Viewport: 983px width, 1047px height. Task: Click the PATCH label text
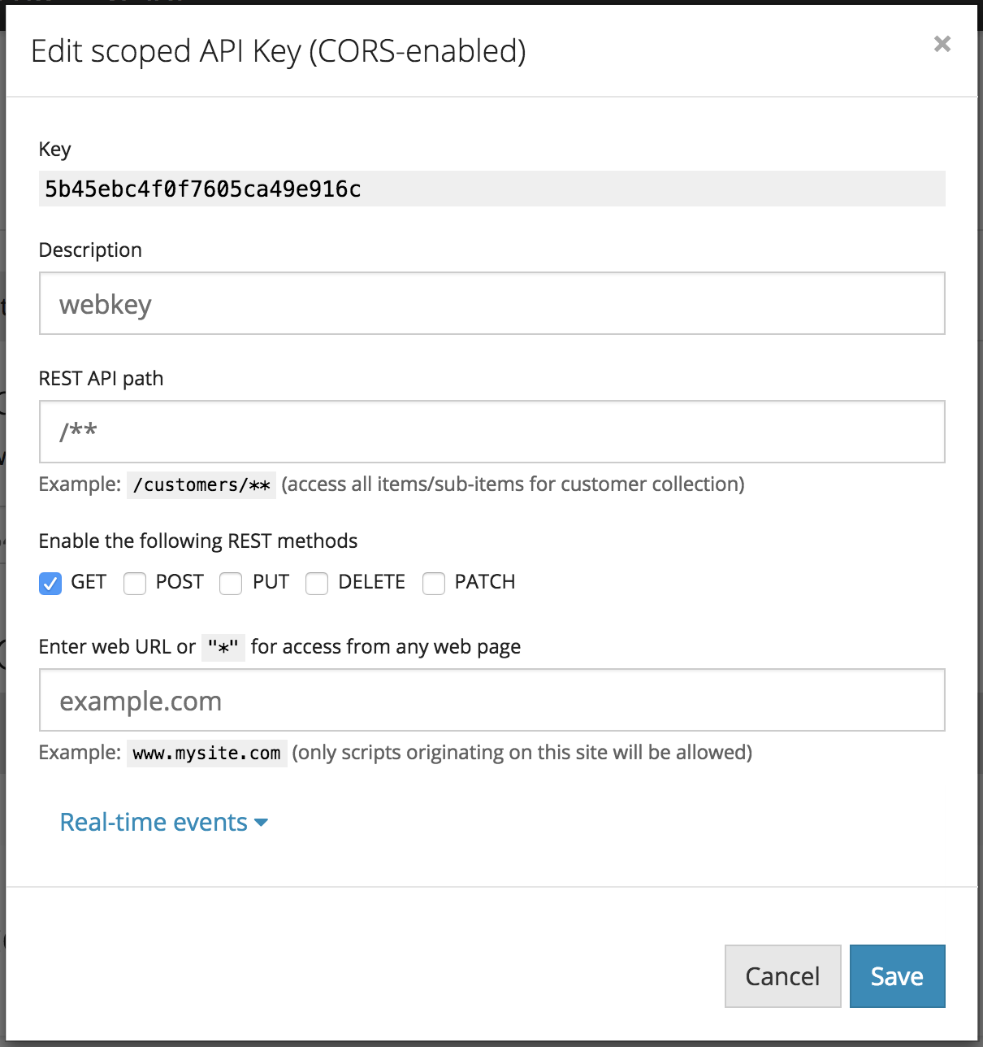484,582
